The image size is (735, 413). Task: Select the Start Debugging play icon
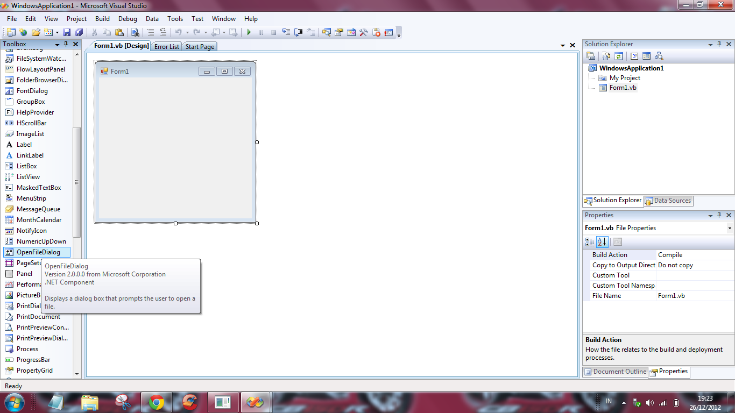(x=249, y=32)
